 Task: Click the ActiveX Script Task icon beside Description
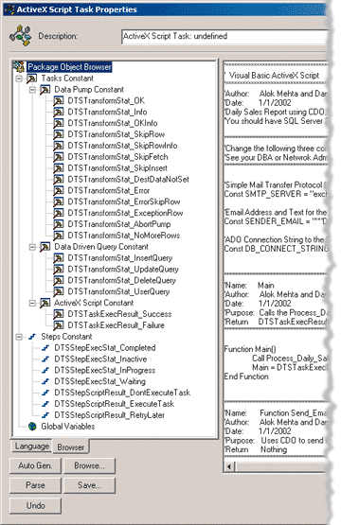21,36
